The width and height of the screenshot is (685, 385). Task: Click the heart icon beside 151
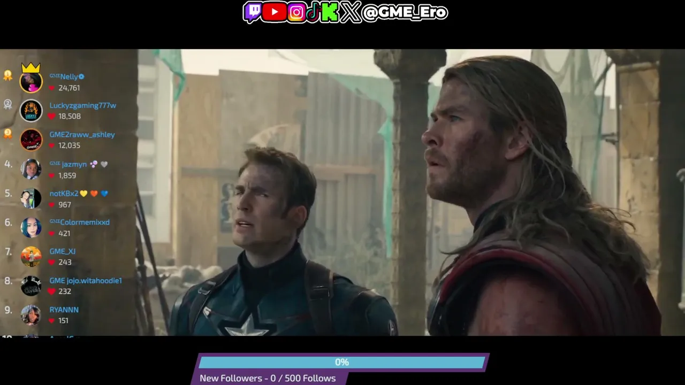tap(52, 321)
